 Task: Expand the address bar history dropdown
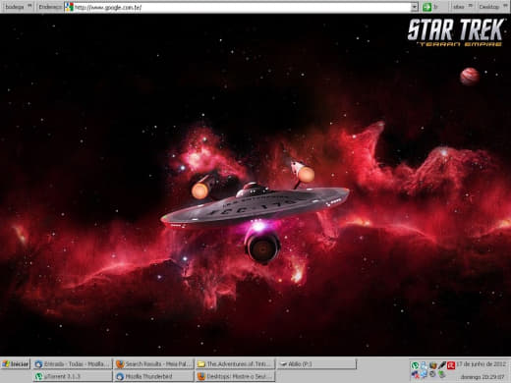point(415,7)
